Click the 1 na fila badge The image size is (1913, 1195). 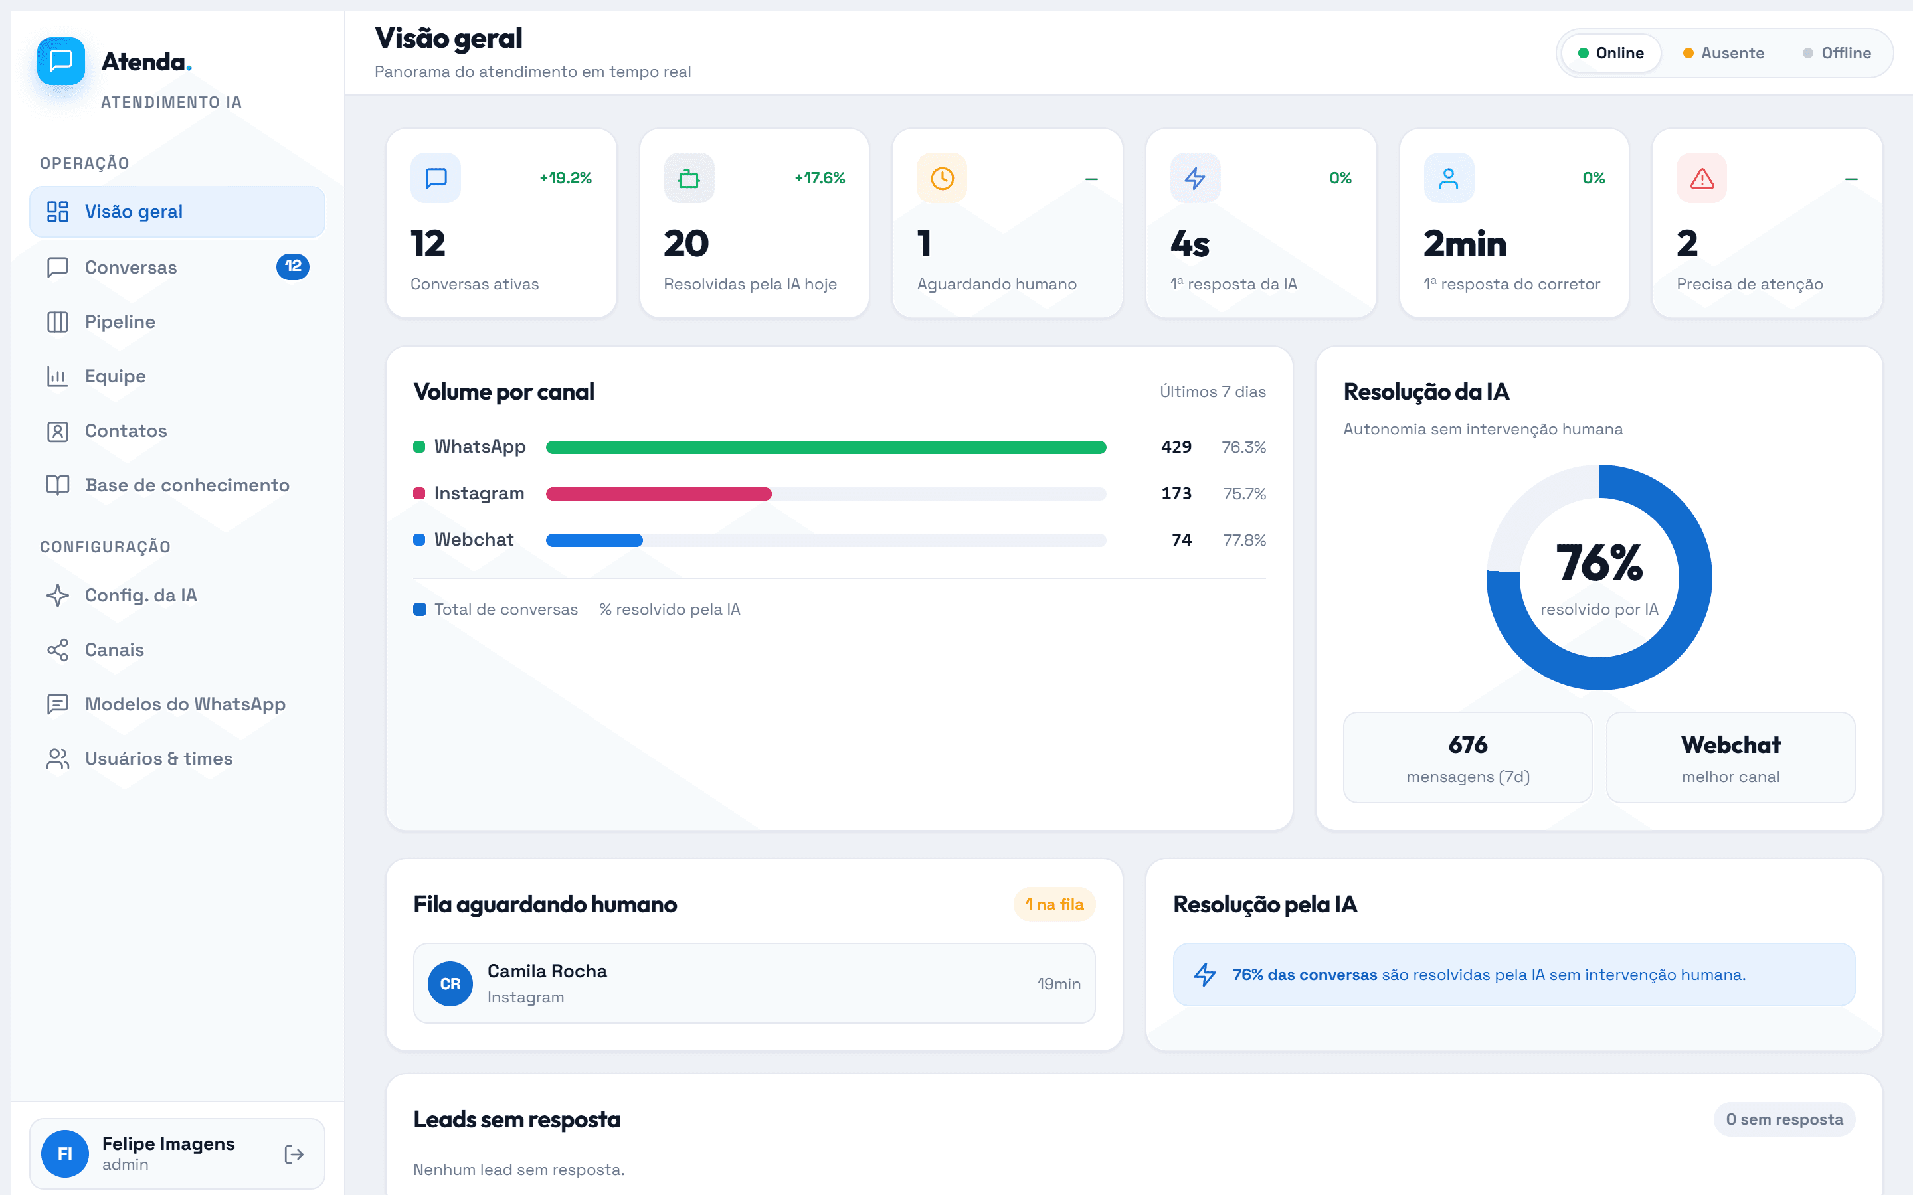click(x=1053, y=904)
